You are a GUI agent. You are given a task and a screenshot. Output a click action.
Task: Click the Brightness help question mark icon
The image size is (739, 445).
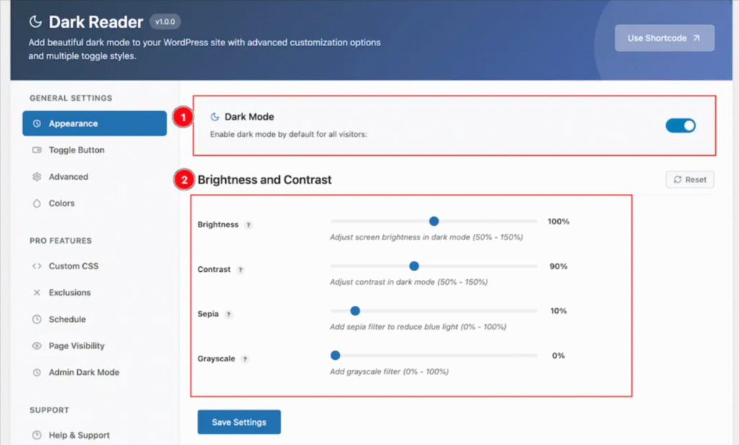point(248,225)
